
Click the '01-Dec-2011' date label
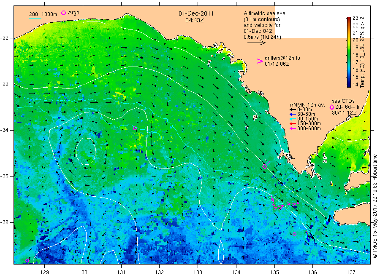[196, 13]
